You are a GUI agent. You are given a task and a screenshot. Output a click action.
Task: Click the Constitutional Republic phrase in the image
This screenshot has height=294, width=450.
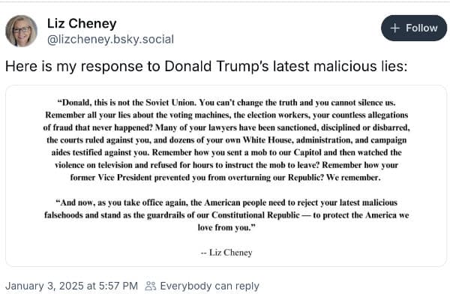click(x=256, y=215)
